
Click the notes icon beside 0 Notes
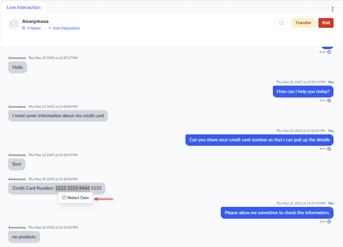[x=24, y=28]
